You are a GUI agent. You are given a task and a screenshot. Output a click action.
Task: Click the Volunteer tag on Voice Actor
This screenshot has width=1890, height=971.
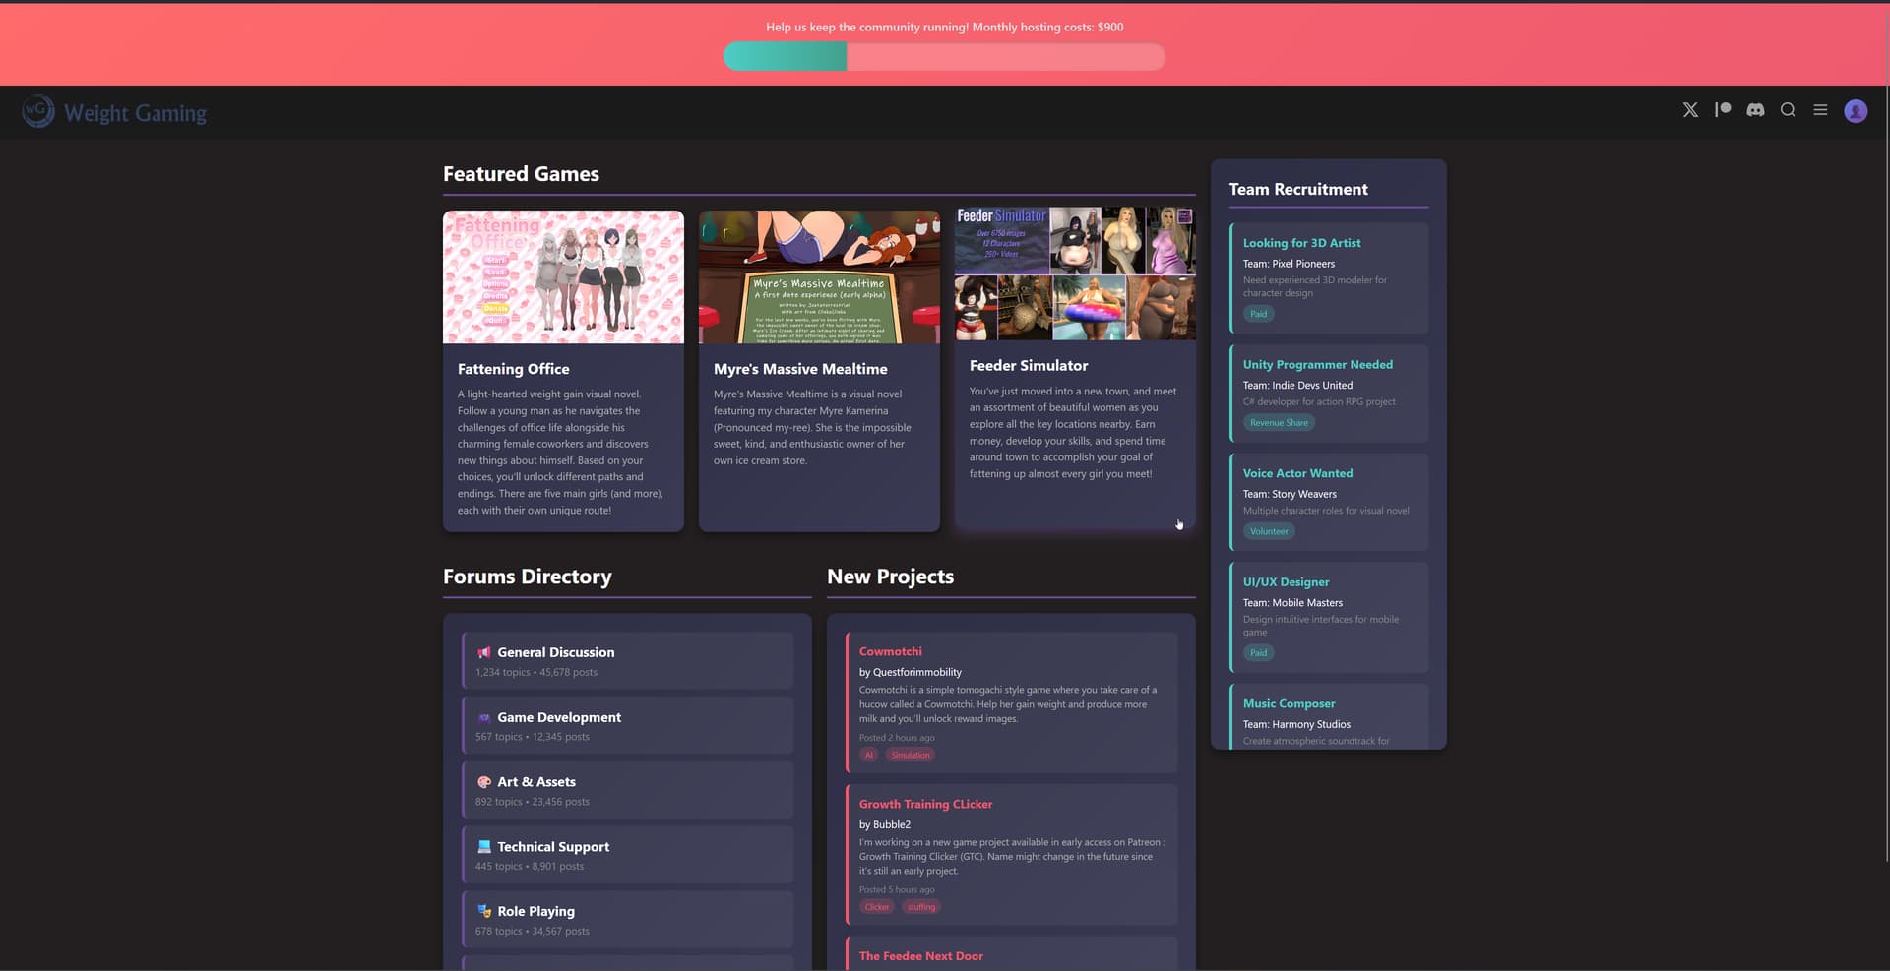coord(1268,531)
